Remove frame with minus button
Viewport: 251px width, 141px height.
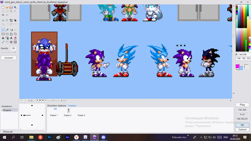46,100
